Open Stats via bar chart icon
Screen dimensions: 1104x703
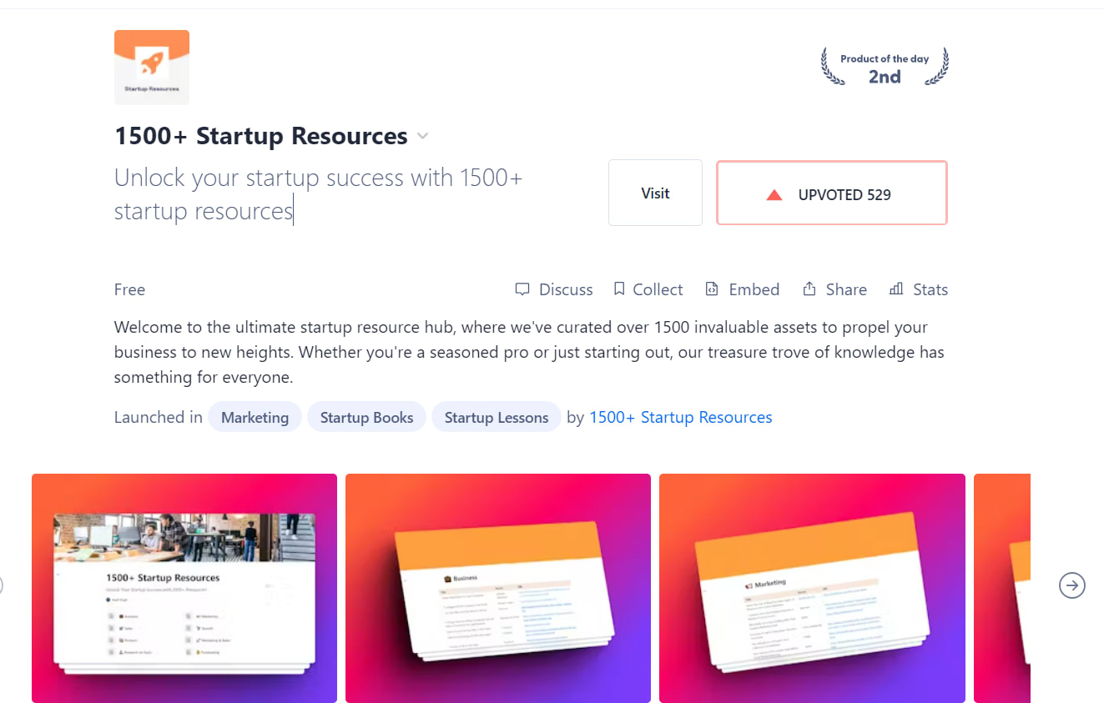click(x=896, y=289)
